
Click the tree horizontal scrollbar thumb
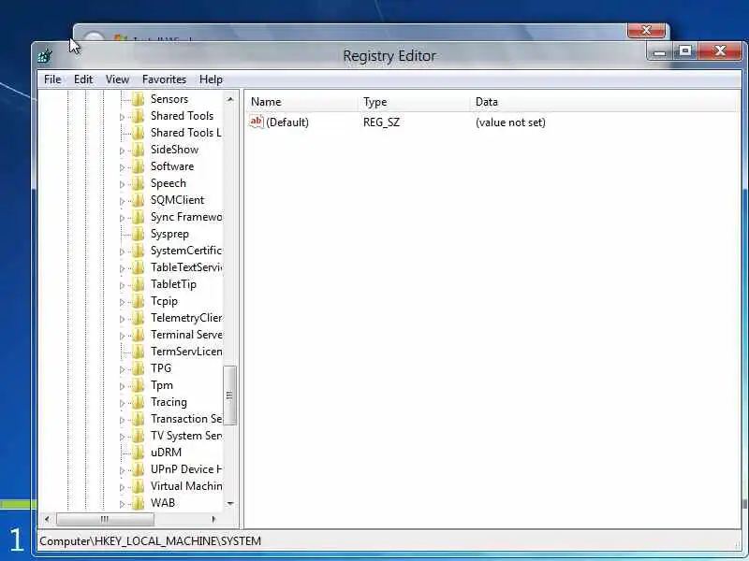(105, 519)
